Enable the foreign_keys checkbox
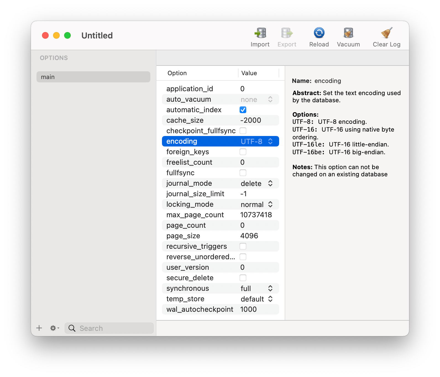Viewport: 440px width, 377px height. (243, 152)
